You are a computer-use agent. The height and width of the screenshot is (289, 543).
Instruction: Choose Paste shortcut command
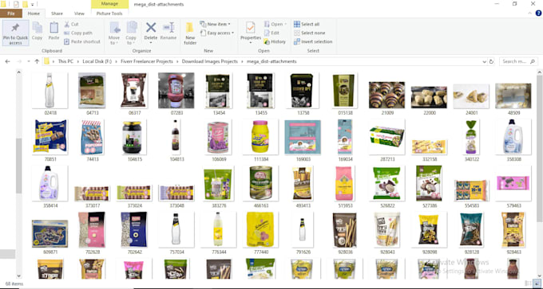coord(82,41)
